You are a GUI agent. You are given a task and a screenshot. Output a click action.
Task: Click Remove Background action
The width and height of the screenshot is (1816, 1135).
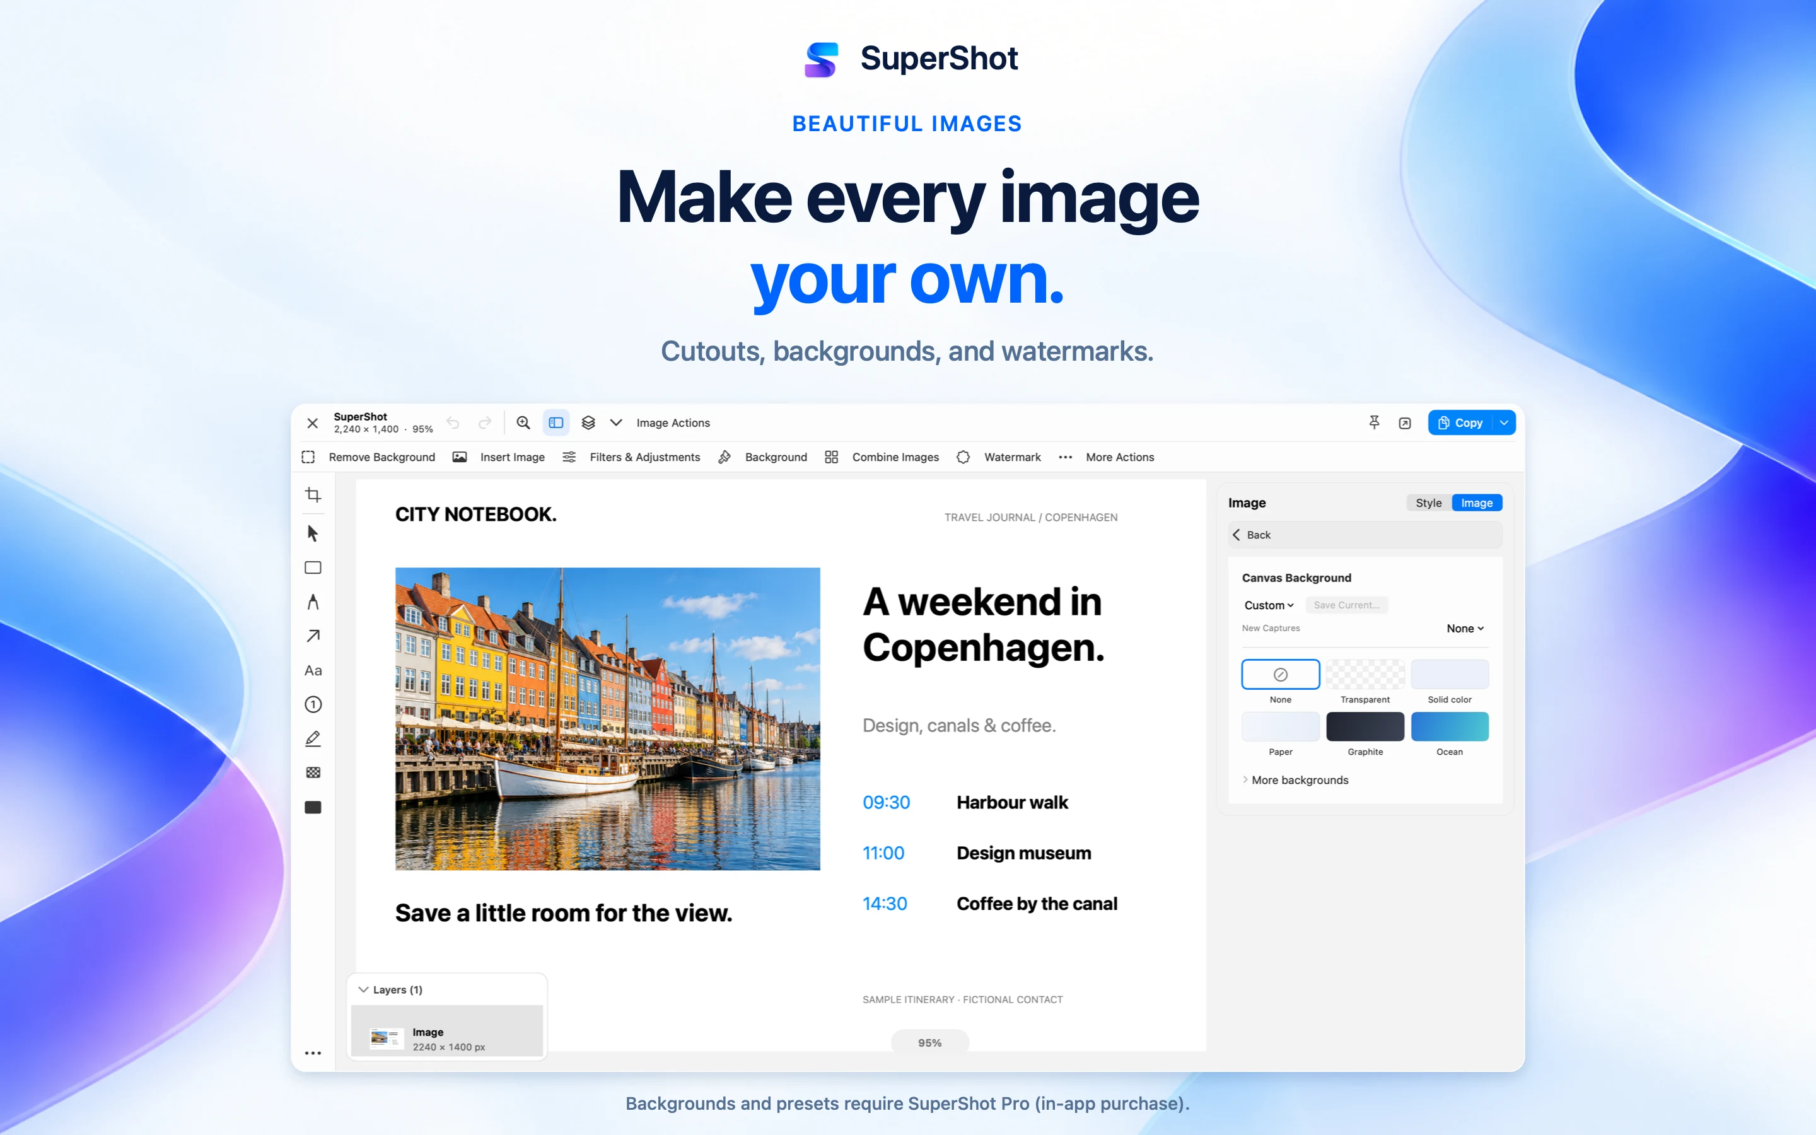[x=368, y=457]
